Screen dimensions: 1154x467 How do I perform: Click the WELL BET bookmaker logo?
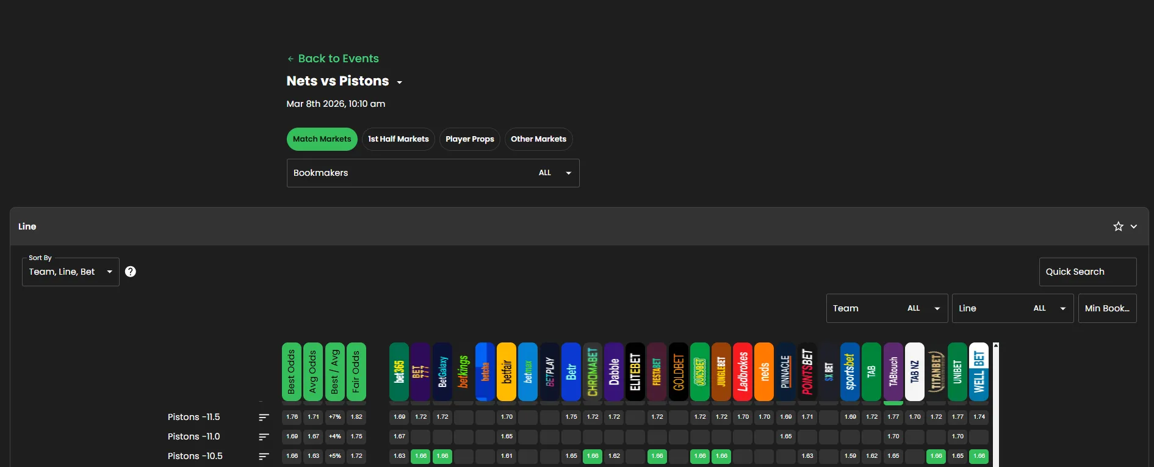979,372
